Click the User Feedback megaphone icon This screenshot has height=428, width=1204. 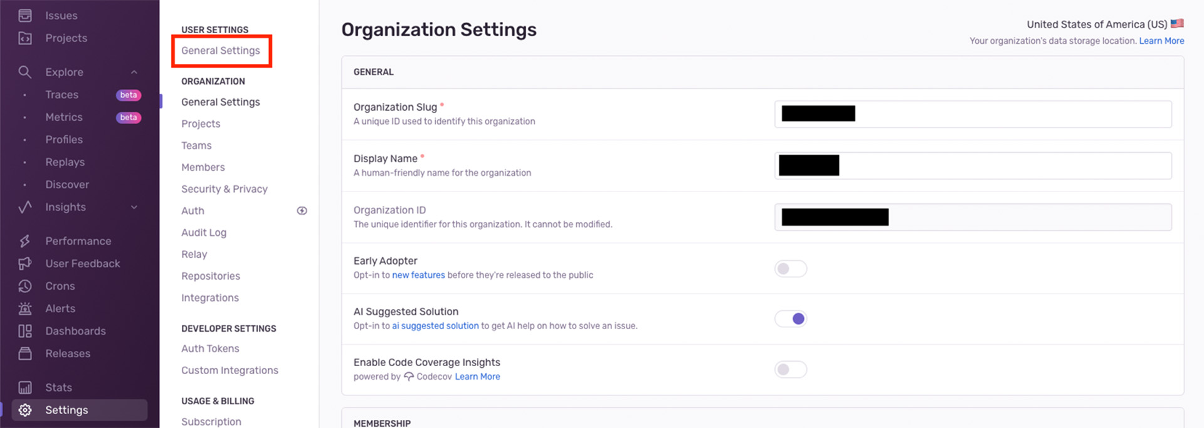(x=25, y=263)
